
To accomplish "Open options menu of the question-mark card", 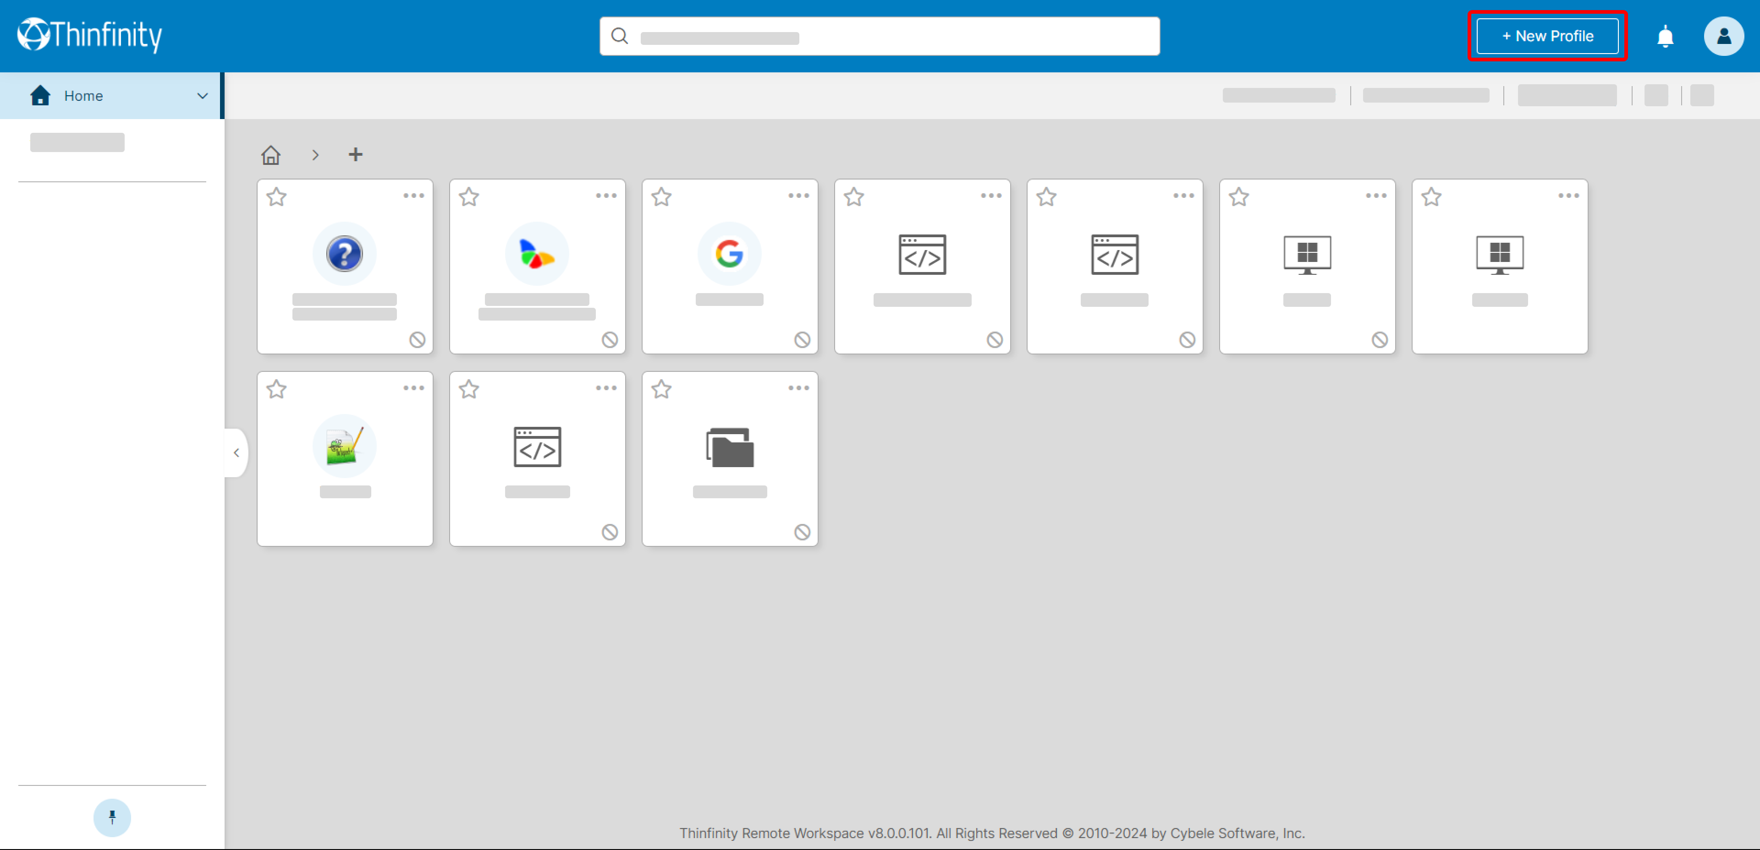I will click(x=413, y=196).
